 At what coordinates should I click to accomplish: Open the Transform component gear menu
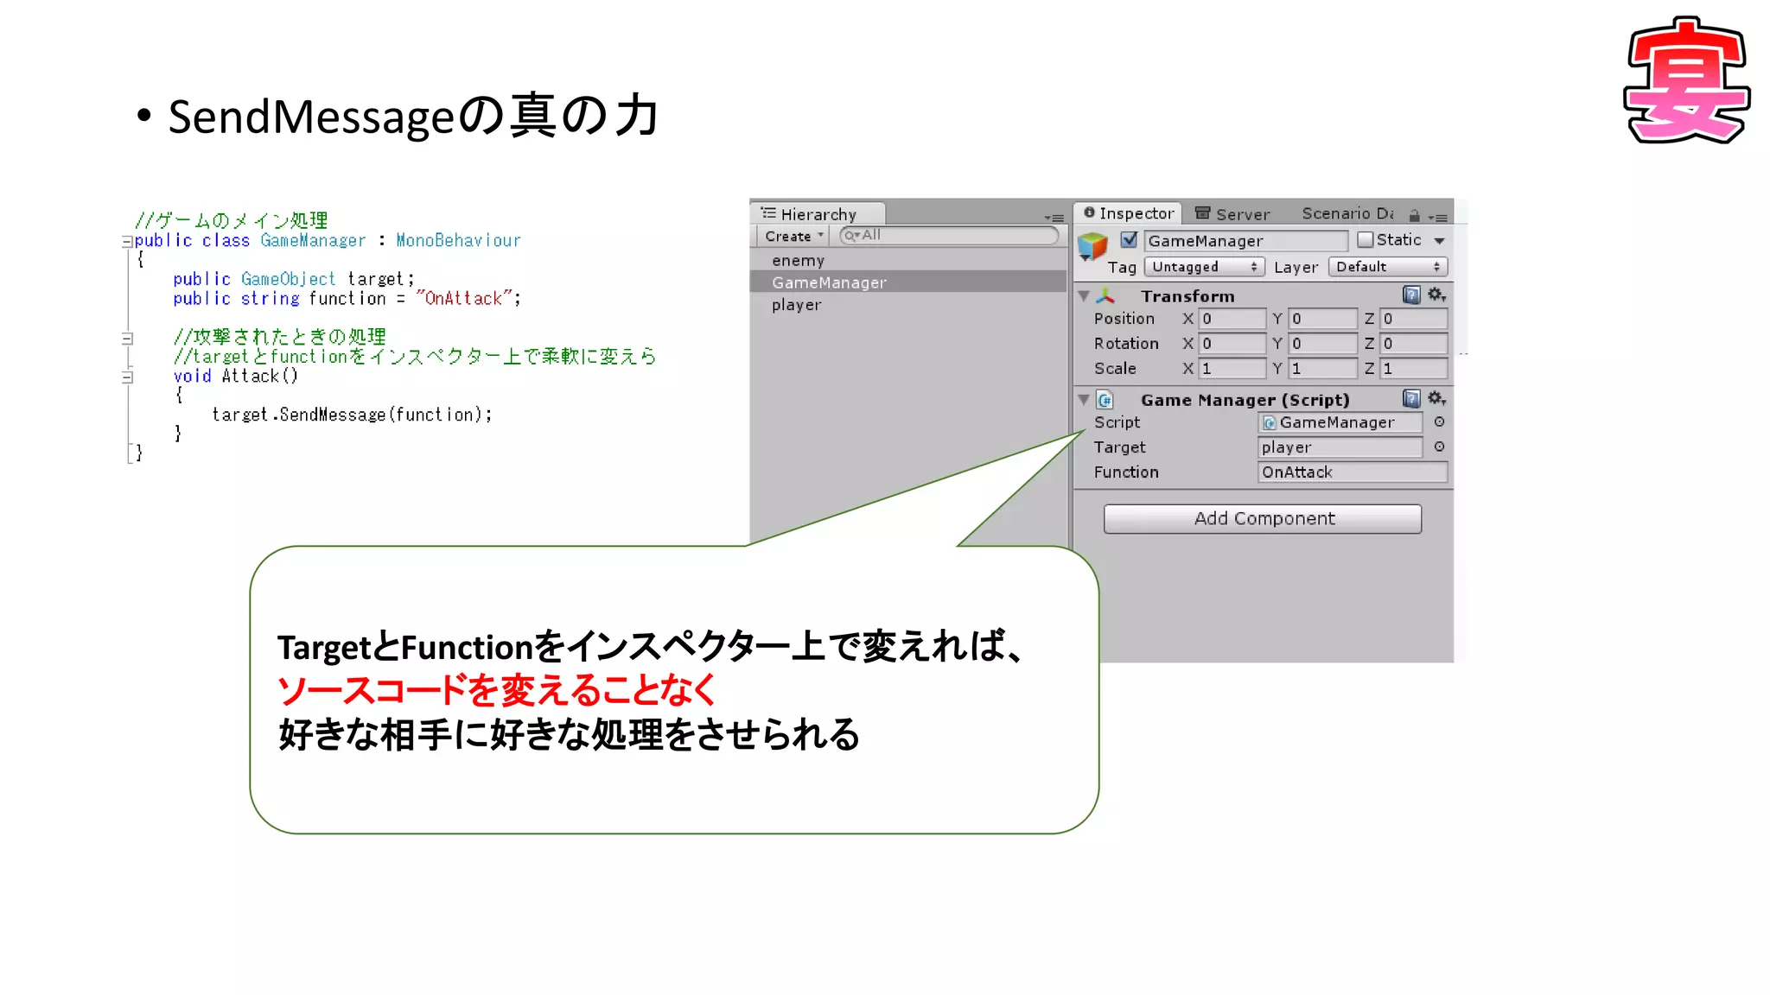pyautogui.click(x=1436, y=295)
